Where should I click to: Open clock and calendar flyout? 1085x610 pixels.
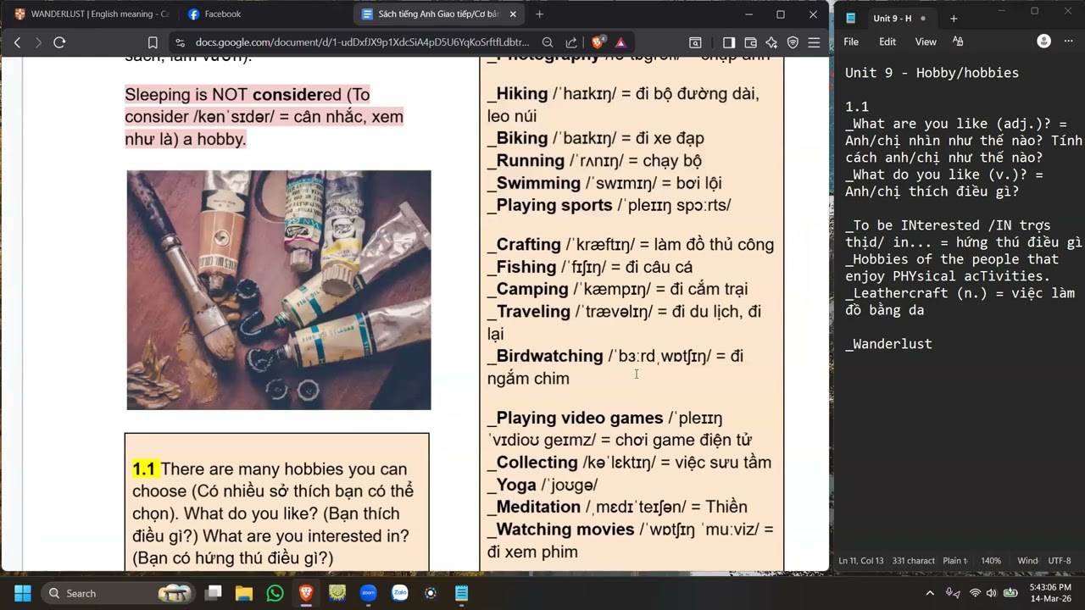click(1050, 593)
